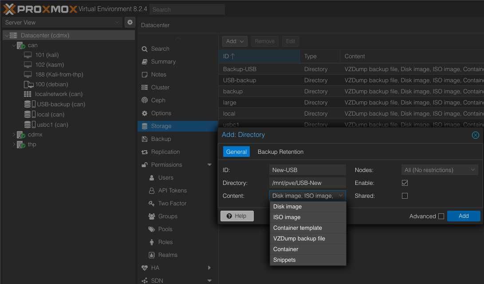
Task: Uncheck the Enable checkbox
Action: pos(405,183)
